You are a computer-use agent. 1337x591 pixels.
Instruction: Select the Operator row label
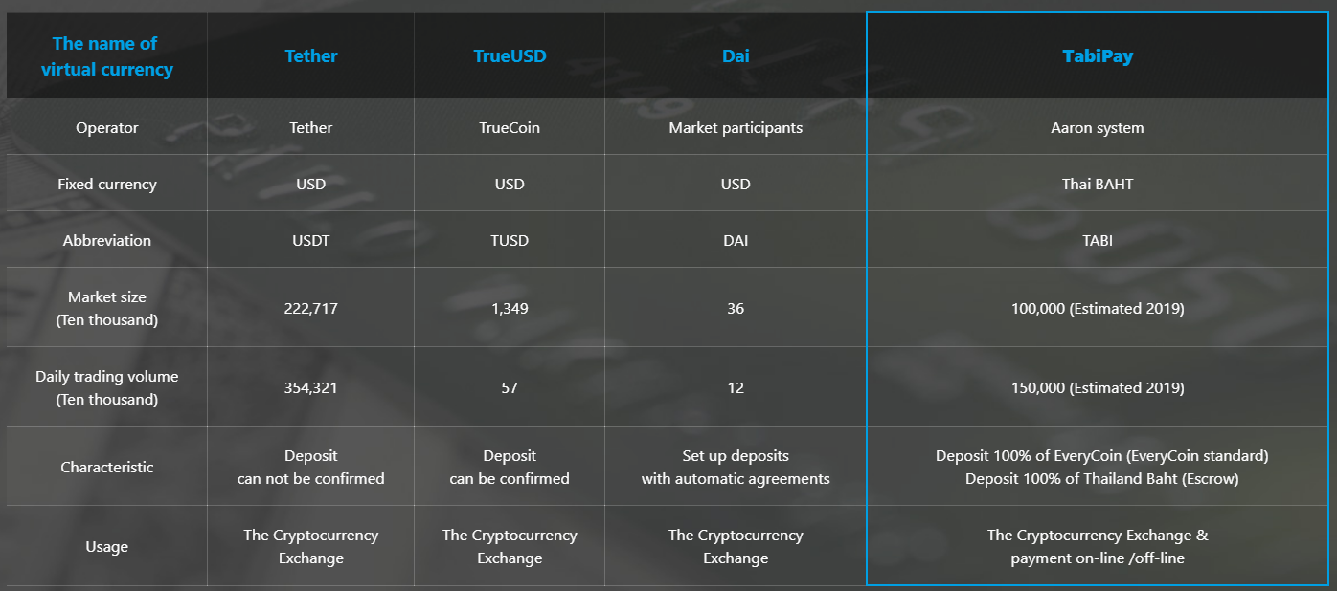[107, 127]
